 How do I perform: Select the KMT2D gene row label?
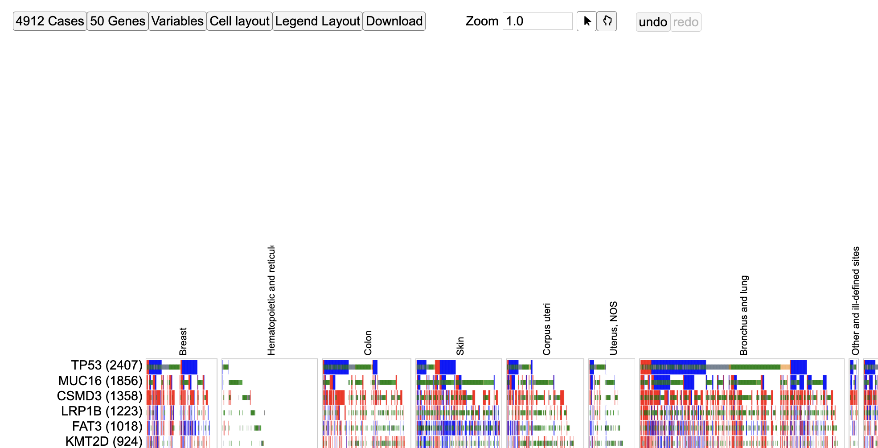click(x=104, y=441)
